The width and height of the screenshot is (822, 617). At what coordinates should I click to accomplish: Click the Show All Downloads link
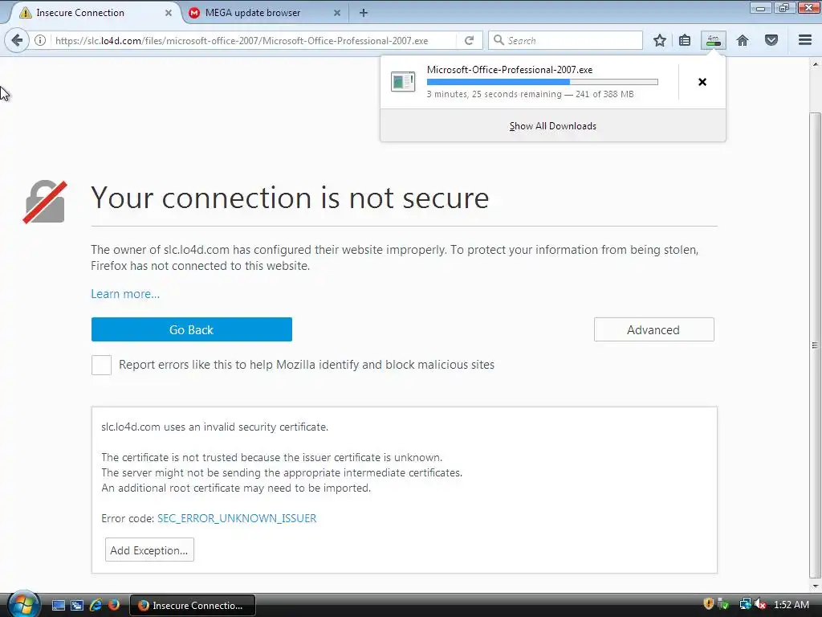pyautogui.click(x=552, y=126)
